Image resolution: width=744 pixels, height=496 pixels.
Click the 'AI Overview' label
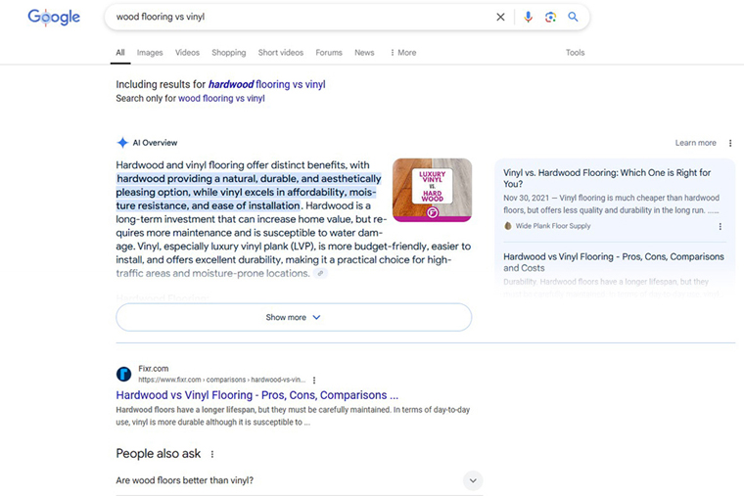tap(155, 143)
